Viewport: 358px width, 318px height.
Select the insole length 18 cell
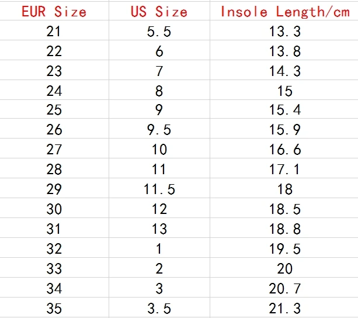[x=284, y=188]
